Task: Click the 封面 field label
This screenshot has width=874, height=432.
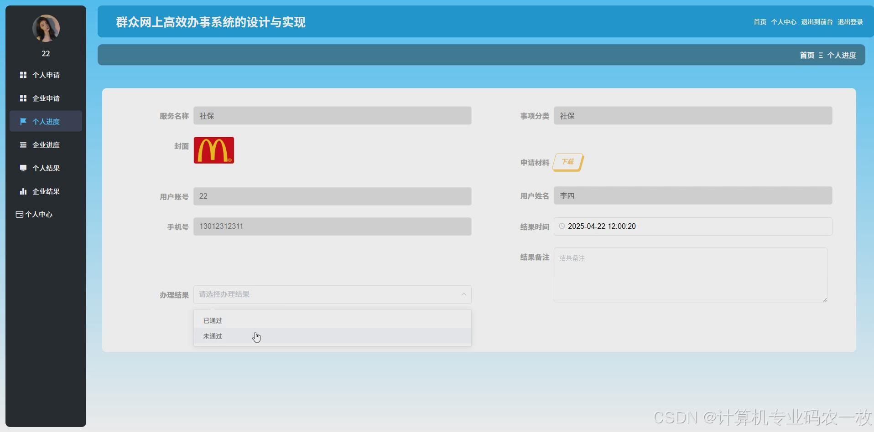Action: [181, 146]
